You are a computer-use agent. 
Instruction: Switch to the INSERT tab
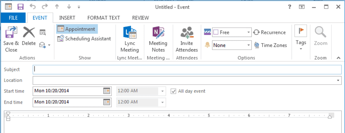tap(67, 18)
